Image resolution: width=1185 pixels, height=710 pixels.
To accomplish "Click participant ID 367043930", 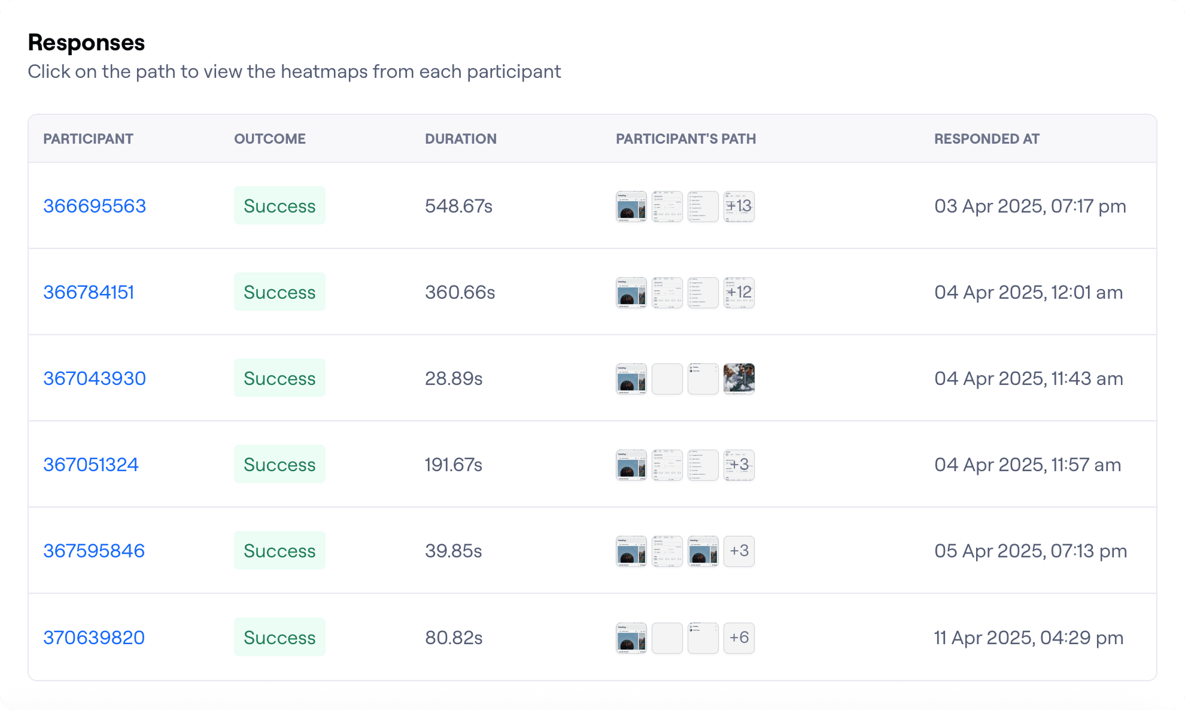I will 95,378.
